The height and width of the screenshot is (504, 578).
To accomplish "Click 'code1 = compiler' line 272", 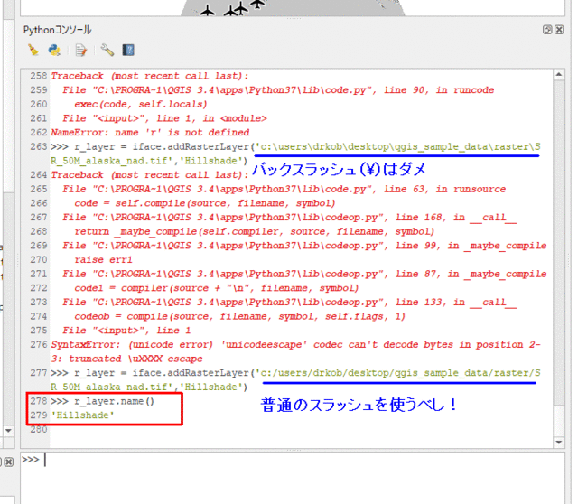I will (217, 288).
